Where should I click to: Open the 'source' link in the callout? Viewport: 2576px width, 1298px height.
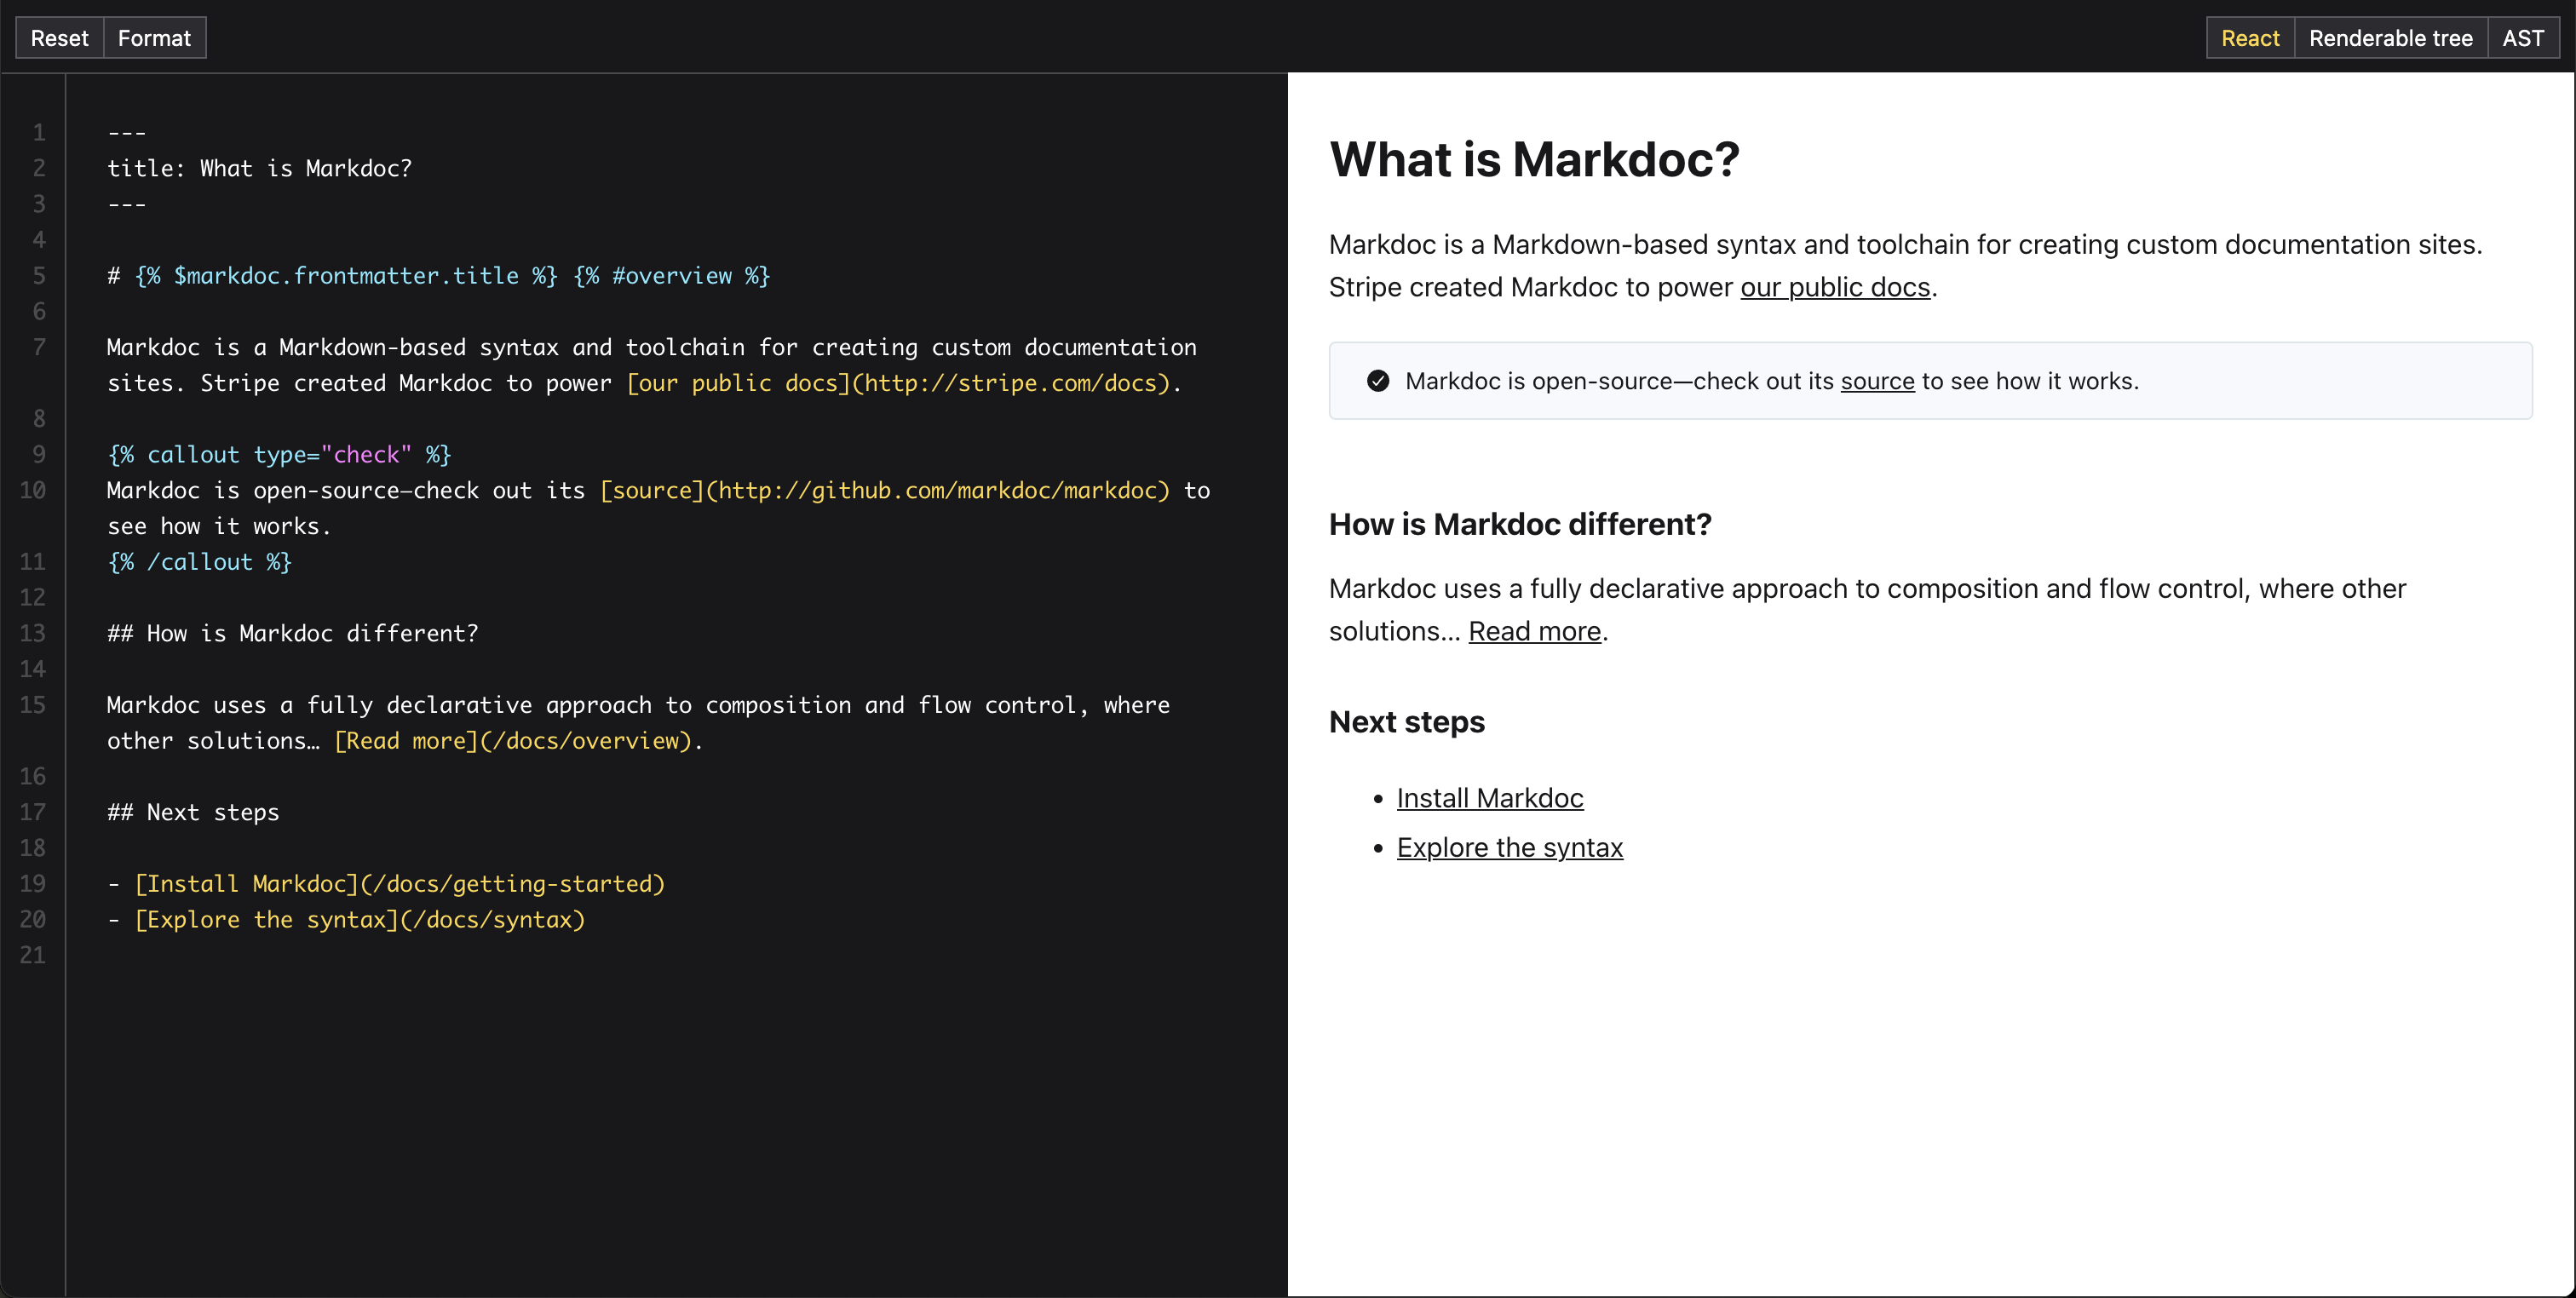coord(1877,381)
